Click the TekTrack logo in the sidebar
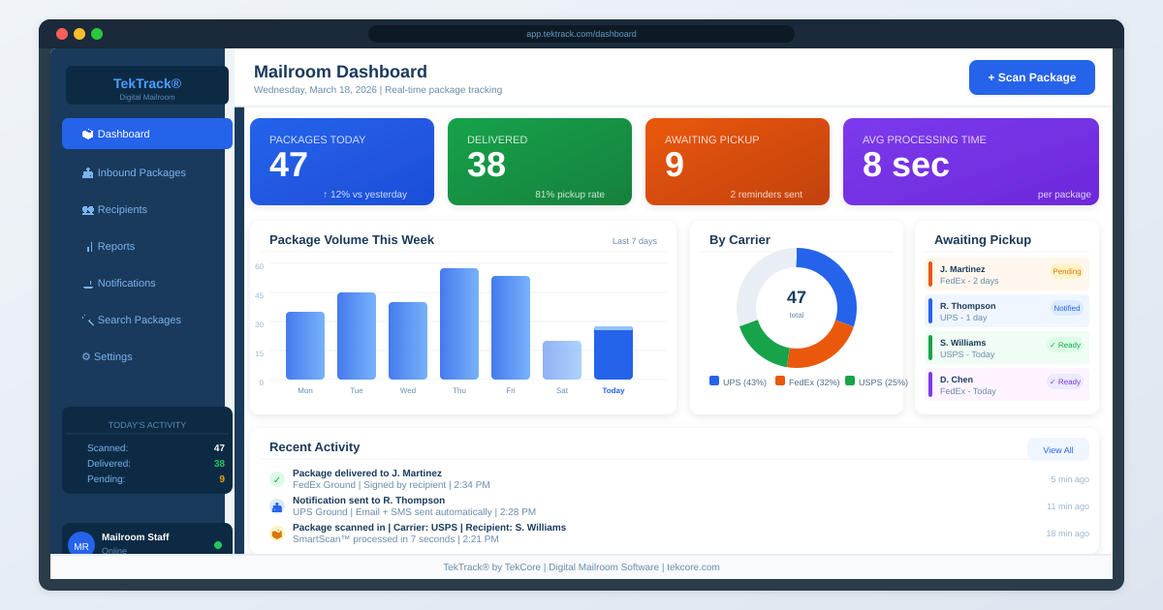The image size is (1163, 610). click(147, 85)
